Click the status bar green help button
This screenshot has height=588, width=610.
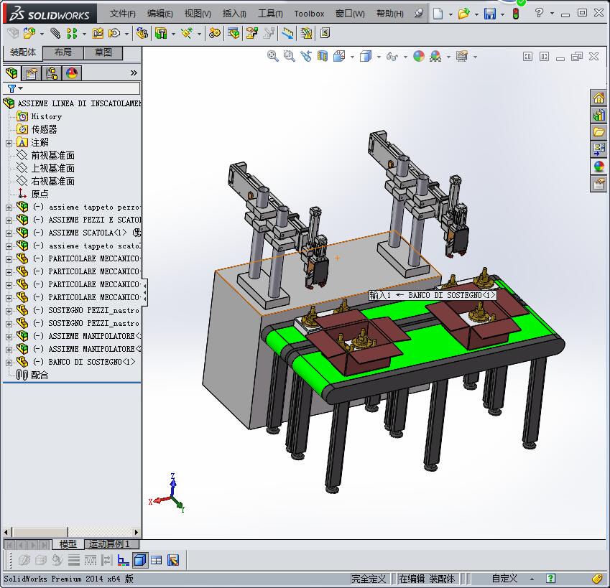pyautogui.click(x=550, y=578)
